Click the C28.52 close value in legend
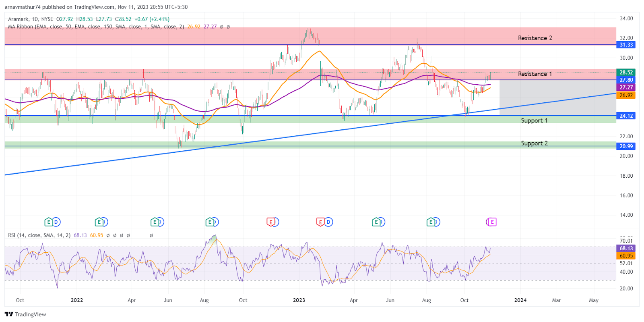This screenshot has width=644, height=322. tap(123, 19)
